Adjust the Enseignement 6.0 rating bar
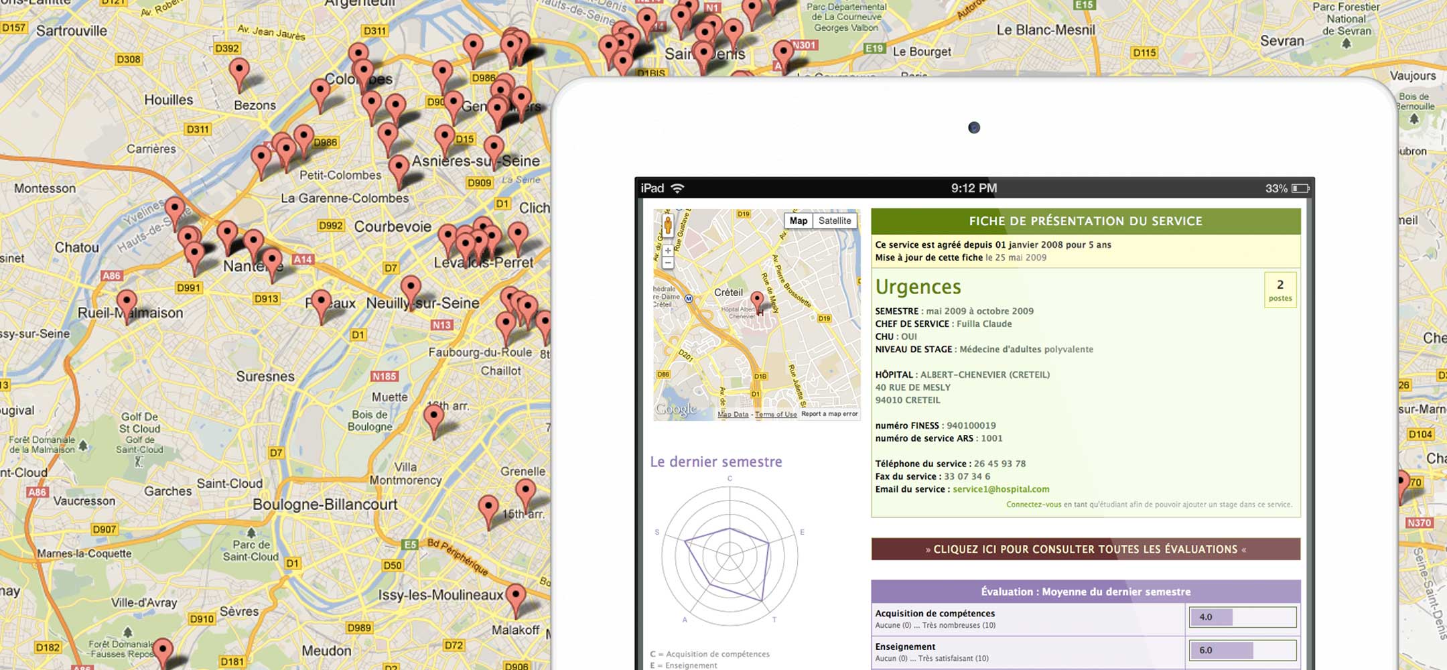This screenshot has height=670, width=1447. (x=1243, y=650)
